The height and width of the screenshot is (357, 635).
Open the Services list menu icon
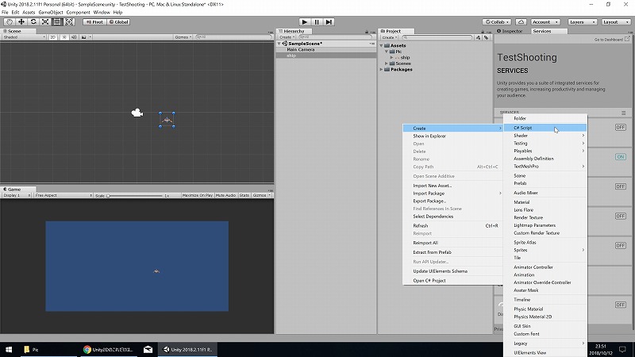[624, 113]
